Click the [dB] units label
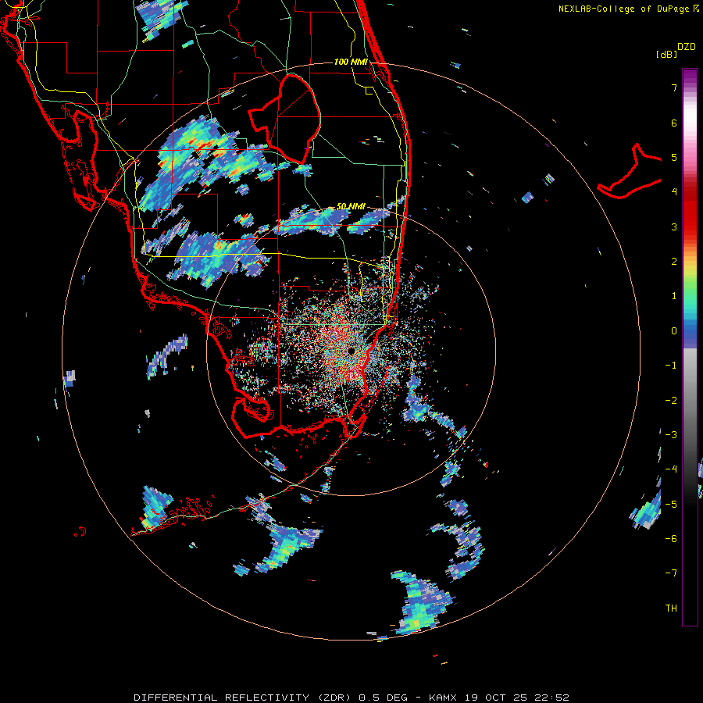703x703 pixels. point(667,54)
